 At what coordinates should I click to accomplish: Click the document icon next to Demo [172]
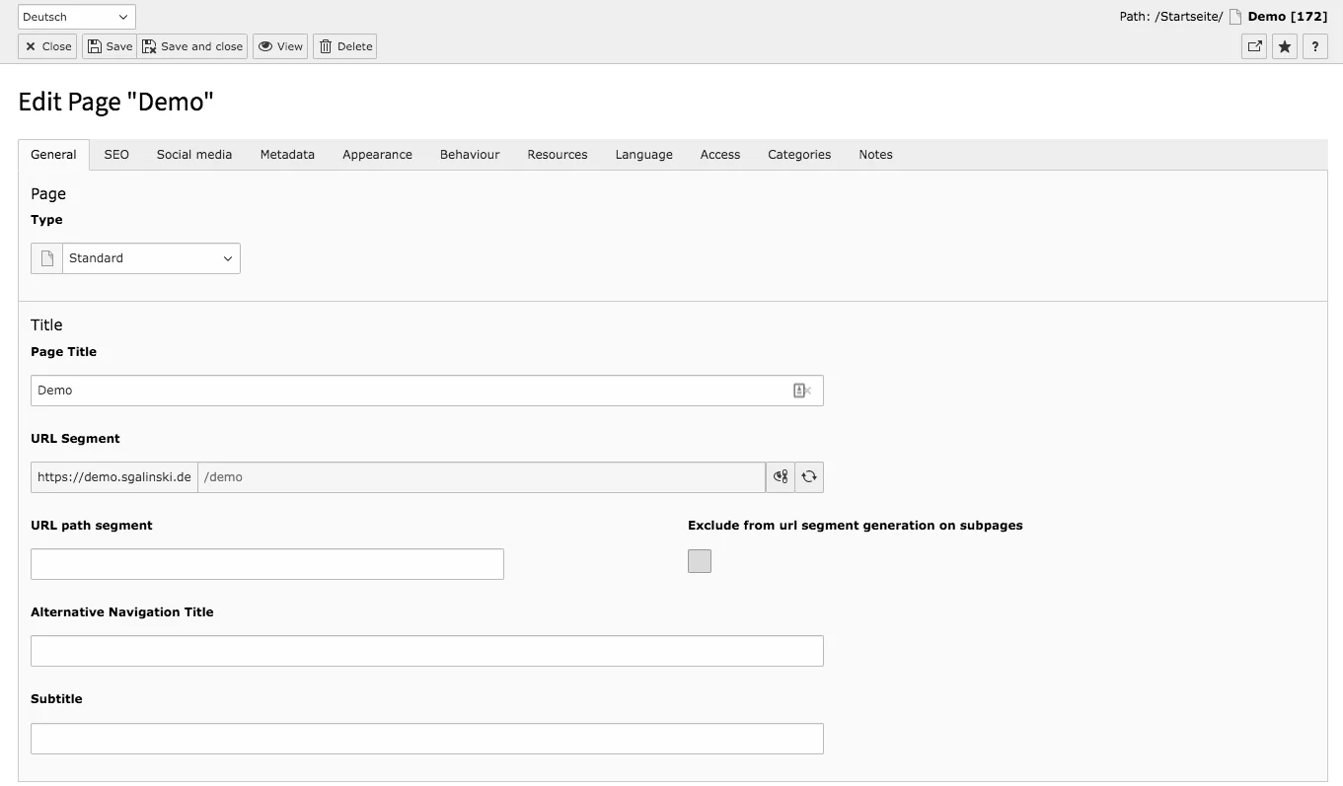1234,16
